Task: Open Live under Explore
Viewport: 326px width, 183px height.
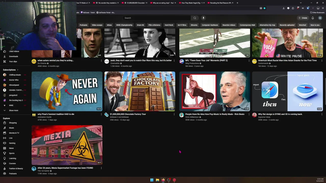Action: 11,138
